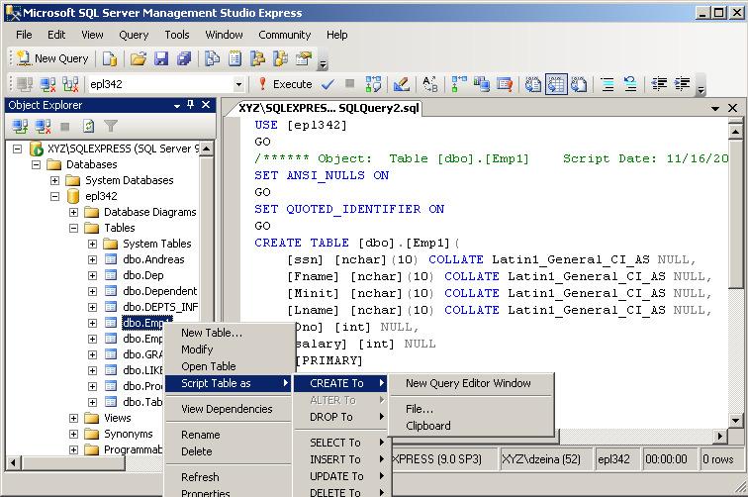Click Object Explorer horizontal scrollbar left arrow
The width and height of the screenshot is (748, 497).
click(x=14, y=462)
